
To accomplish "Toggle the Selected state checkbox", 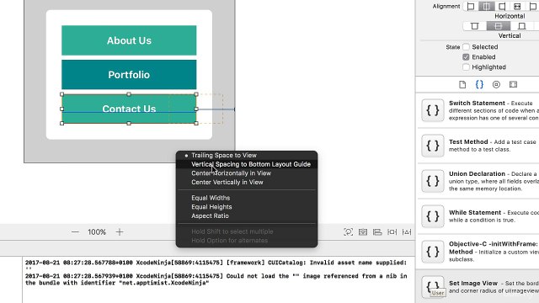I will [x=466, y=47].
